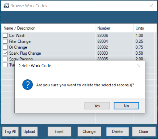This screenshot has width=158, height=139.
Task: Select the Spark Plug Change row text
Action: pos(25,53)
